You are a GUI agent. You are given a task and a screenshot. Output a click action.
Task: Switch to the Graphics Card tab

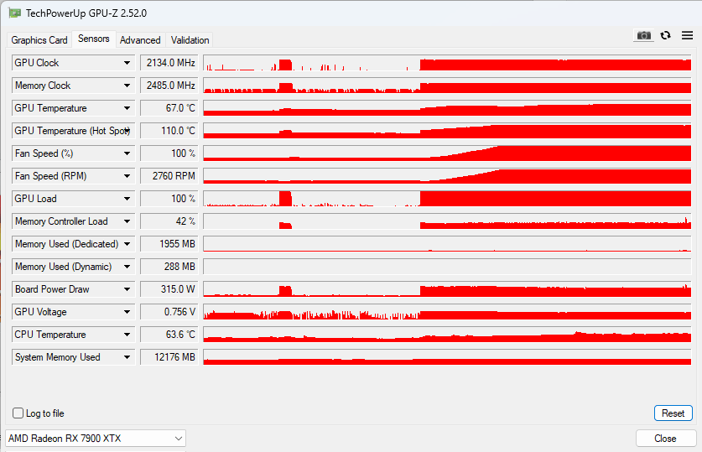coord(39,39)
